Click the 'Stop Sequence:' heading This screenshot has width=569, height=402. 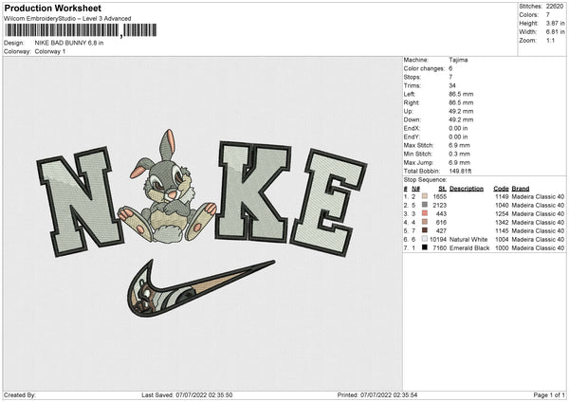coord(425,179)
